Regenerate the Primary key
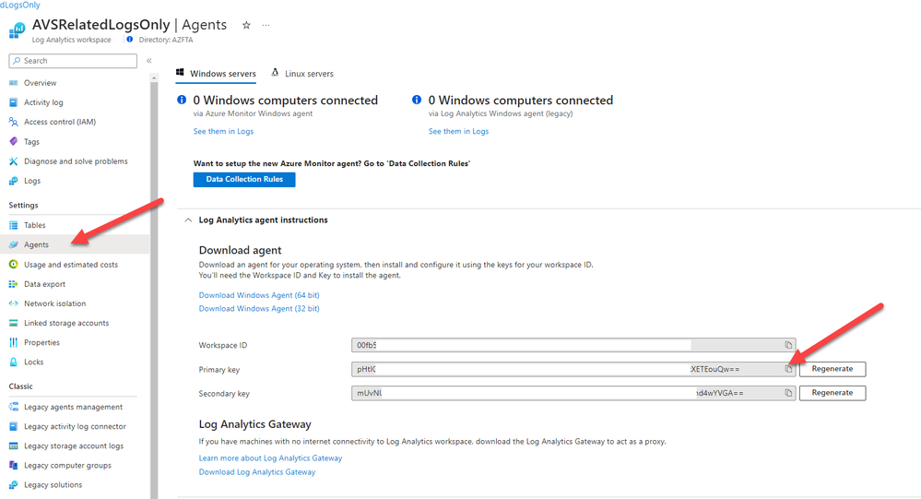921x499 pixels. [x=832, y=369]
